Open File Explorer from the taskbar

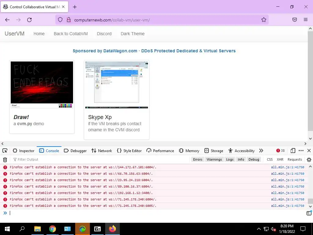click(37, 229)
